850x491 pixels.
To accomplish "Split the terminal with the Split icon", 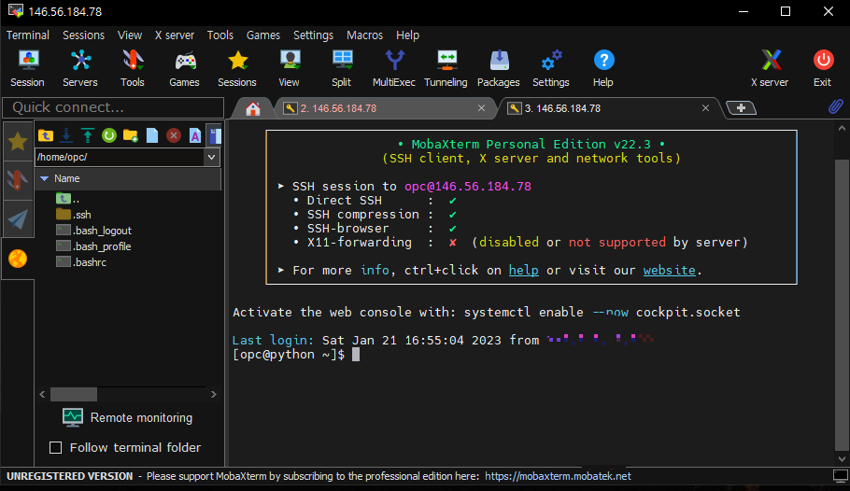I will pyautogui.click(x=342, y=69).
